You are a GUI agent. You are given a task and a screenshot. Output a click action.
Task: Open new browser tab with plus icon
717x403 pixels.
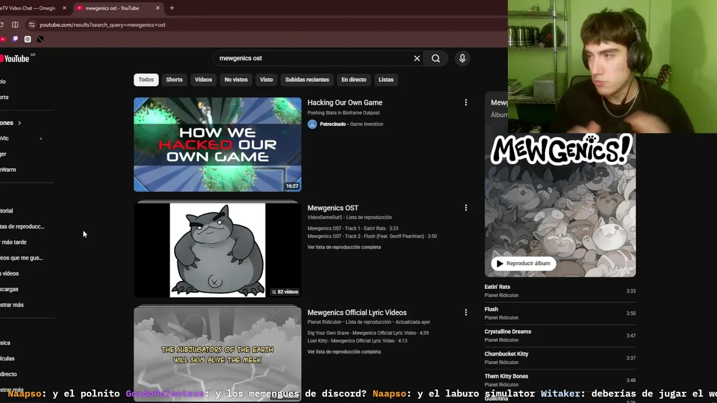(x=171, y=8)
